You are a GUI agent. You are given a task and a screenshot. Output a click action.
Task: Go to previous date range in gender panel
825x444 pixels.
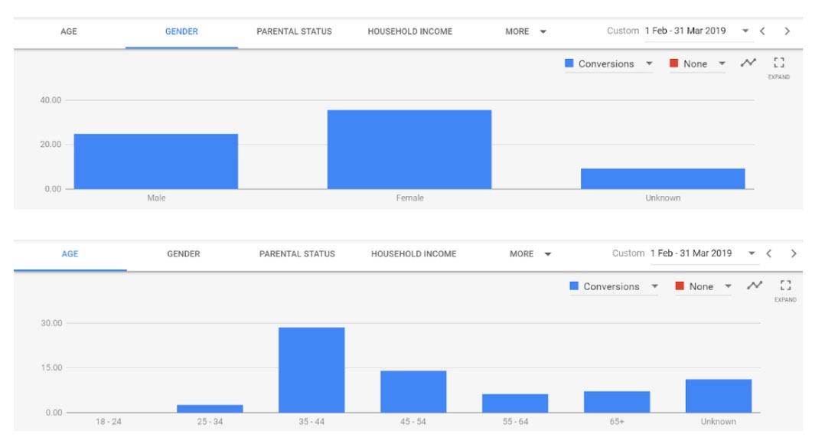(762, 31)
